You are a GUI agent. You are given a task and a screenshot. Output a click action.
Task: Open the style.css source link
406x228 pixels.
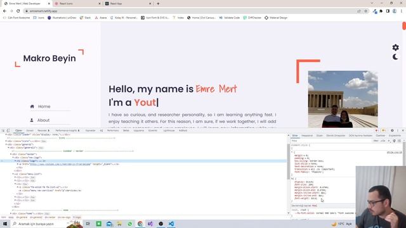point(395,153)
